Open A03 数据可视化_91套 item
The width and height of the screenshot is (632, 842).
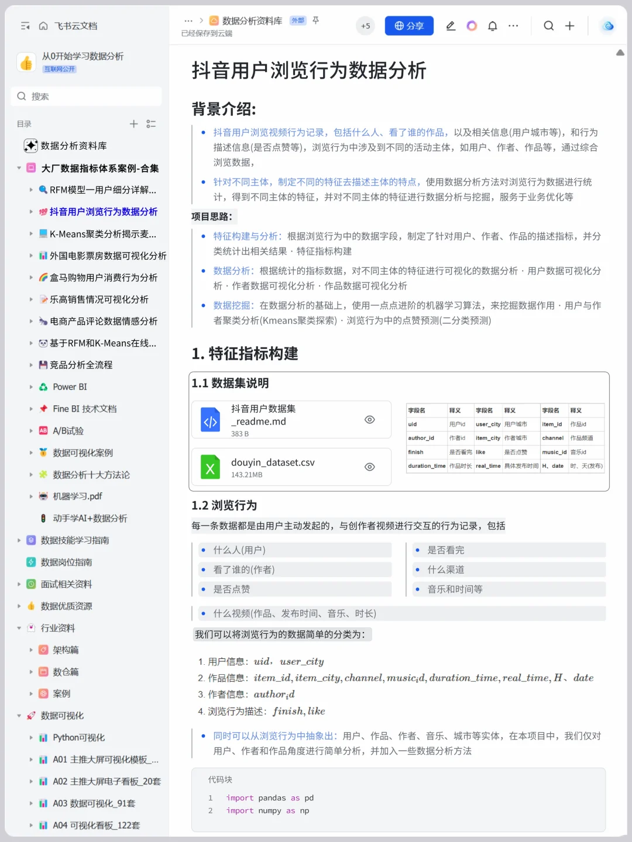coord(94,803)
